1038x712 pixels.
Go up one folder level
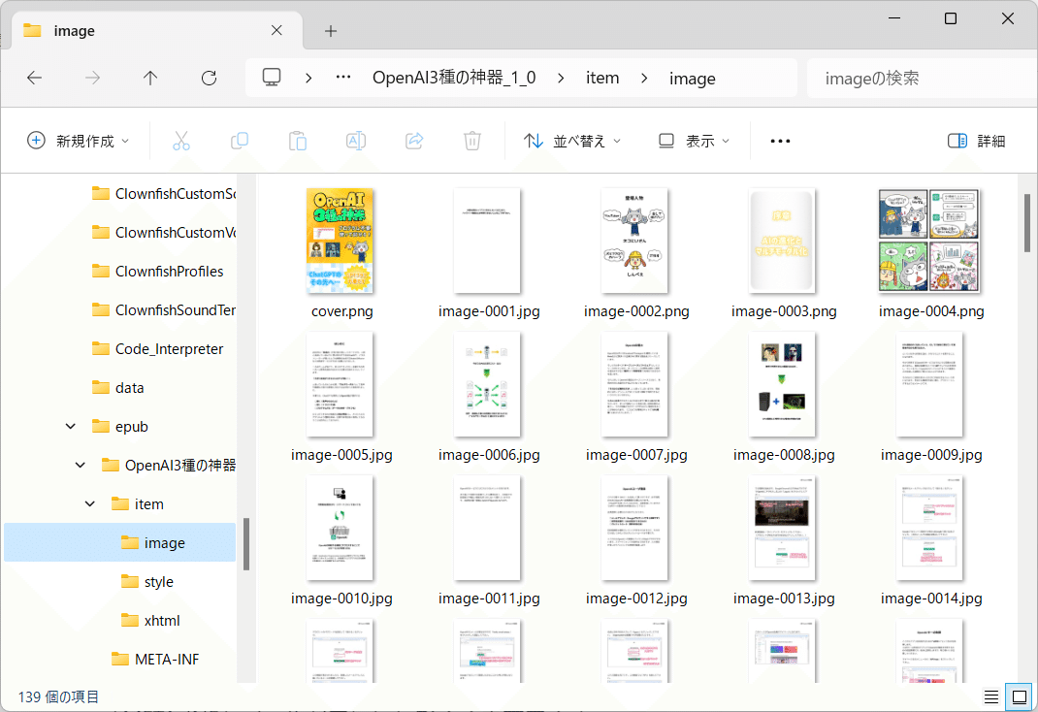[x=150, y=78]
